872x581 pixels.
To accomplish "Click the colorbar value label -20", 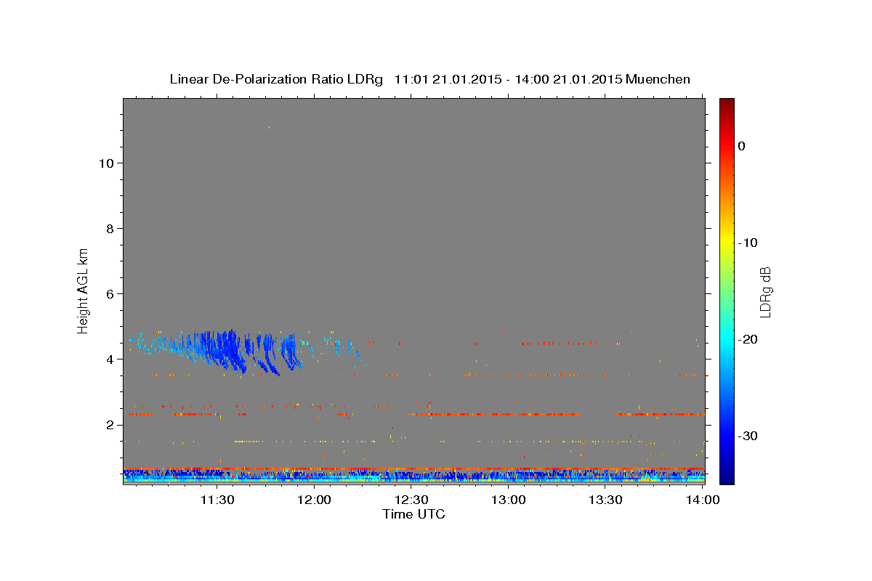I will (x=748, y=339).
